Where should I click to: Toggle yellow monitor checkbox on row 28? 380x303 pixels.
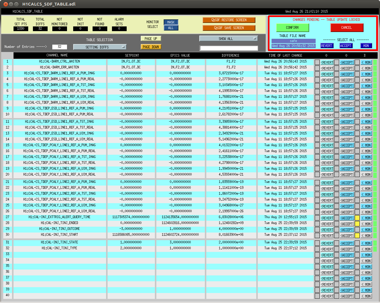pyautogui.click(x=357, y=224)
